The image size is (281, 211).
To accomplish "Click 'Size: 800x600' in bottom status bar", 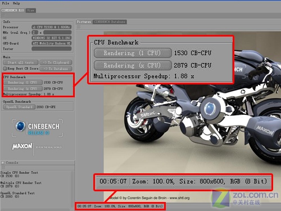I will click(x=129, y=206).
